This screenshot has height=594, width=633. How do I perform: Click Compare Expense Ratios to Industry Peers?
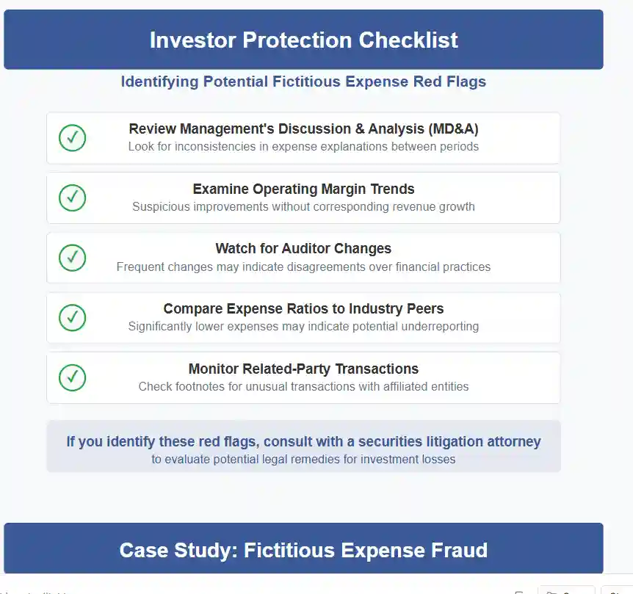coord(303,309)
